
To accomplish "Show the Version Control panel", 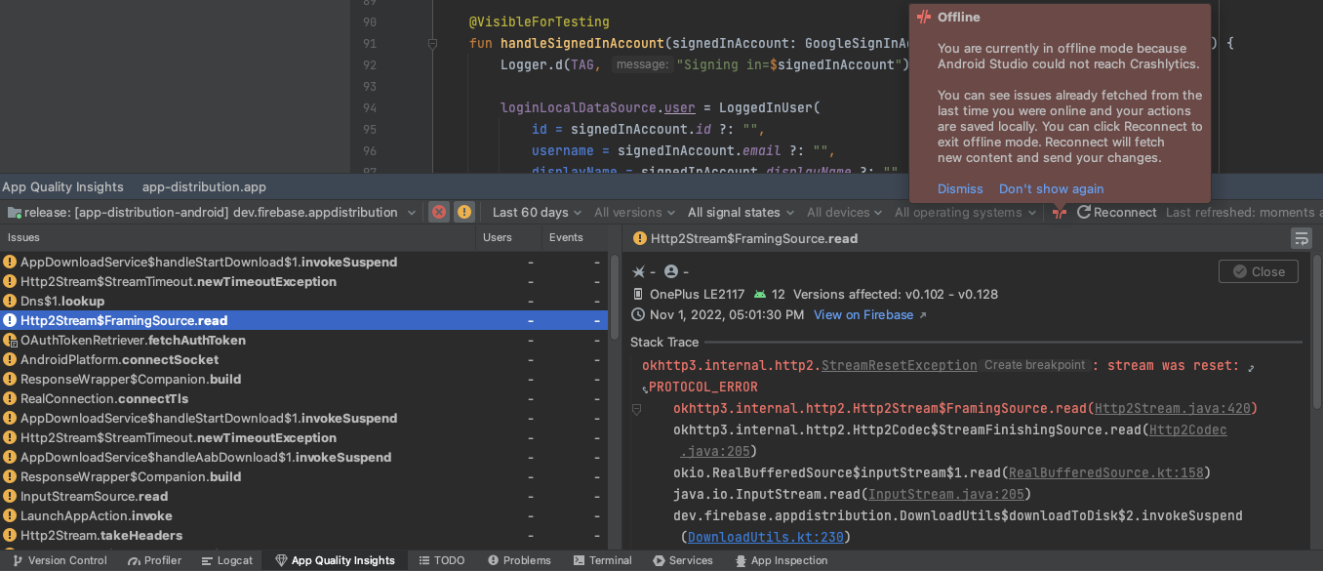I will point(60,560).
